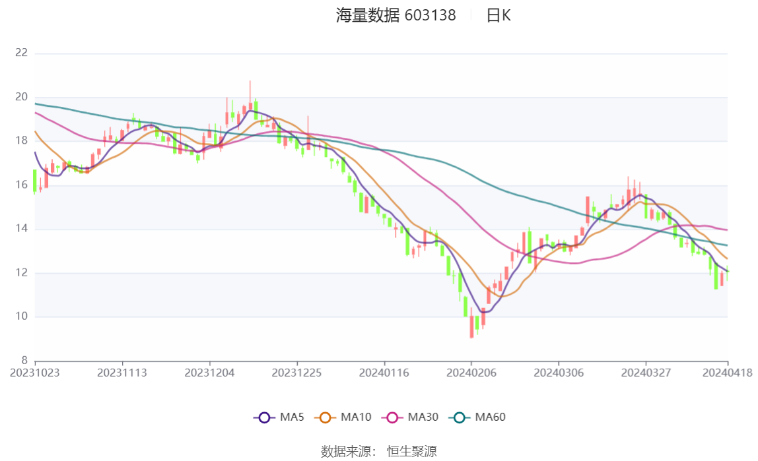
Task: Click the 16 value on y-axis
Action: coord(22,185)
